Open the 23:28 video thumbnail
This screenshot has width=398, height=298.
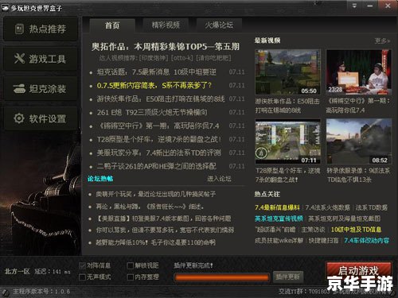point(359,72)
